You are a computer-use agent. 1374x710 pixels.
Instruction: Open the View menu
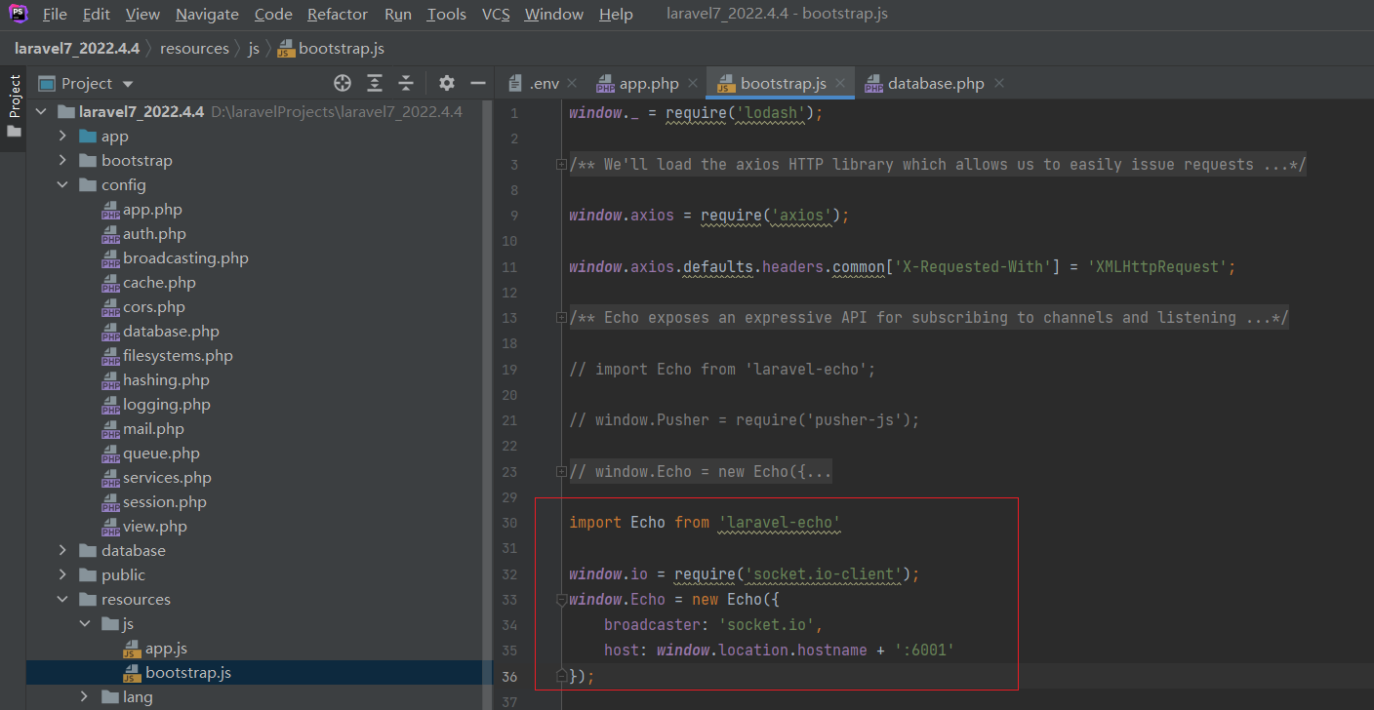[142, 15]
